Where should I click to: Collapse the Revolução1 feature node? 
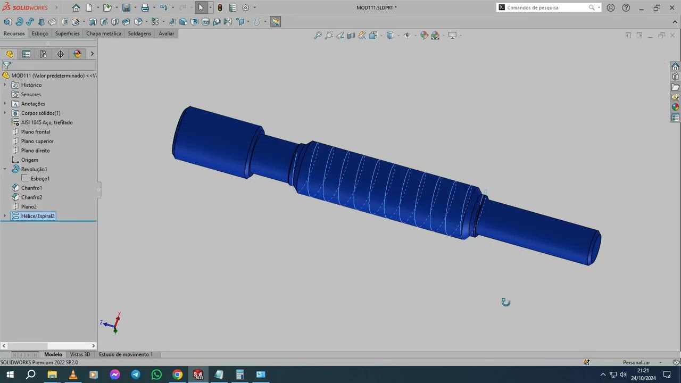pyautogui.click(x=5, y=169)
